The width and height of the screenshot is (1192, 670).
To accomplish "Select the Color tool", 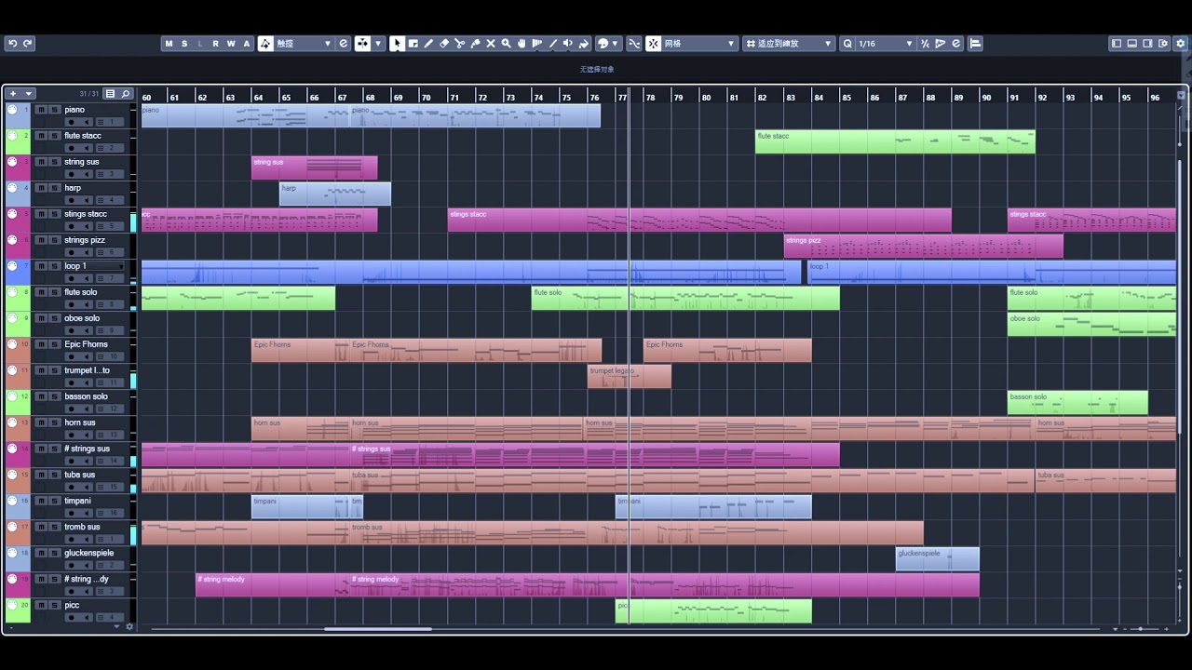I will pos(584,44).
